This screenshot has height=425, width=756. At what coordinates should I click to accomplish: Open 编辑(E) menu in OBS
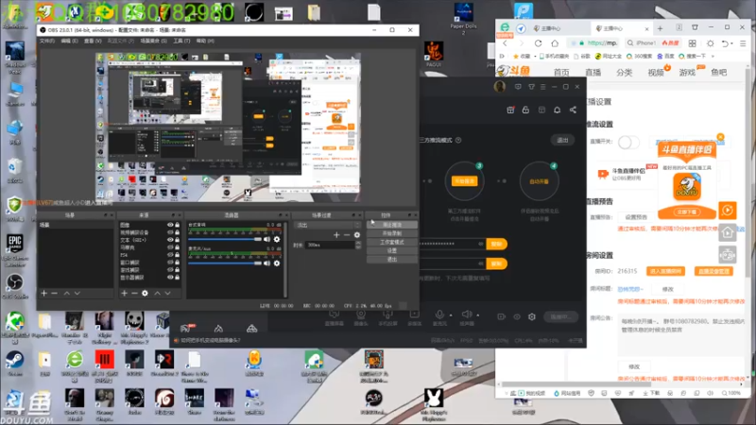69,41
